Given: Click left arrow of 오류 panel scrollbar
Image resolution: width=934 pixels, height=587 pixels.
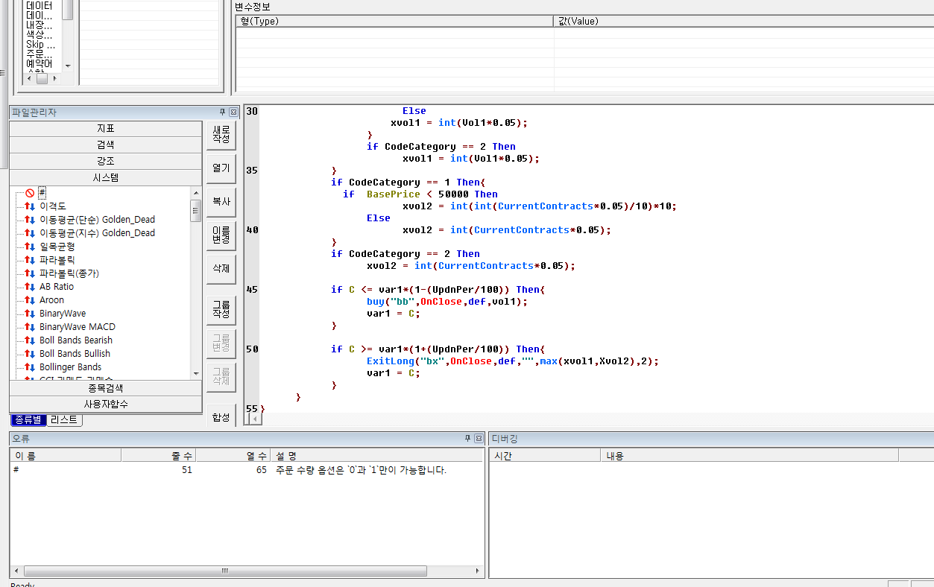Looking at the screenshot, I should click(16, 571).
